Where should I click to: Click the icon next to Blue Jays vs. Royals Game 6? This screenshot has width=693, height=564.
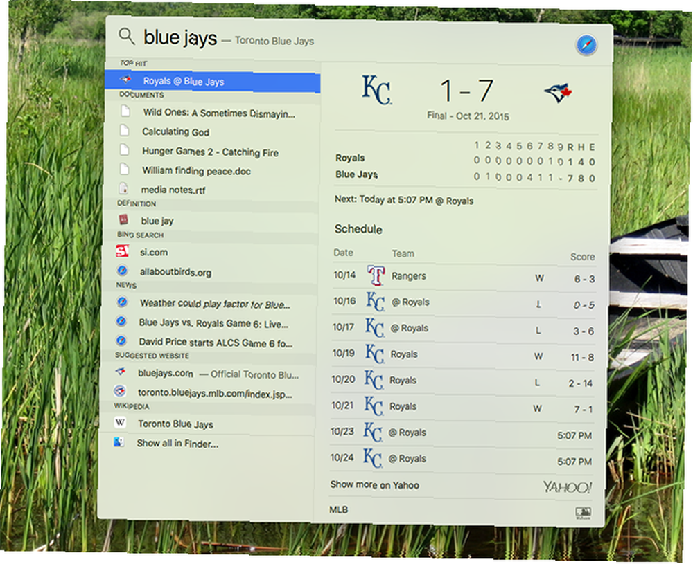[121, 321]
